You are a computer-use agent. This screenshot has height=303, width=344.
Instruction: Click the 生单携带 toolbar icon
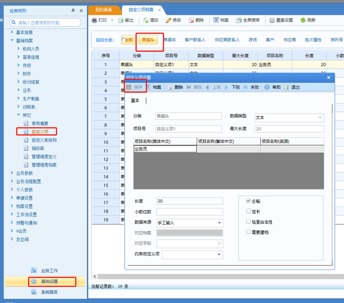click(x=239, y=20)
